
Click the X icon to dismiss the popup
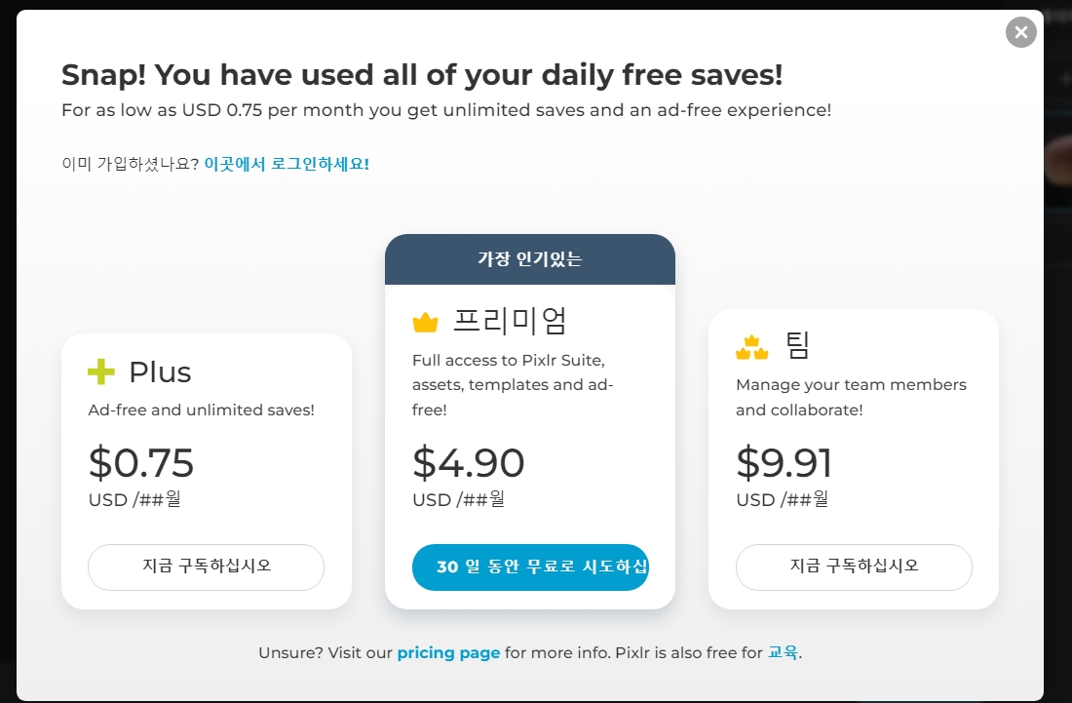(x=1020, y=32)
